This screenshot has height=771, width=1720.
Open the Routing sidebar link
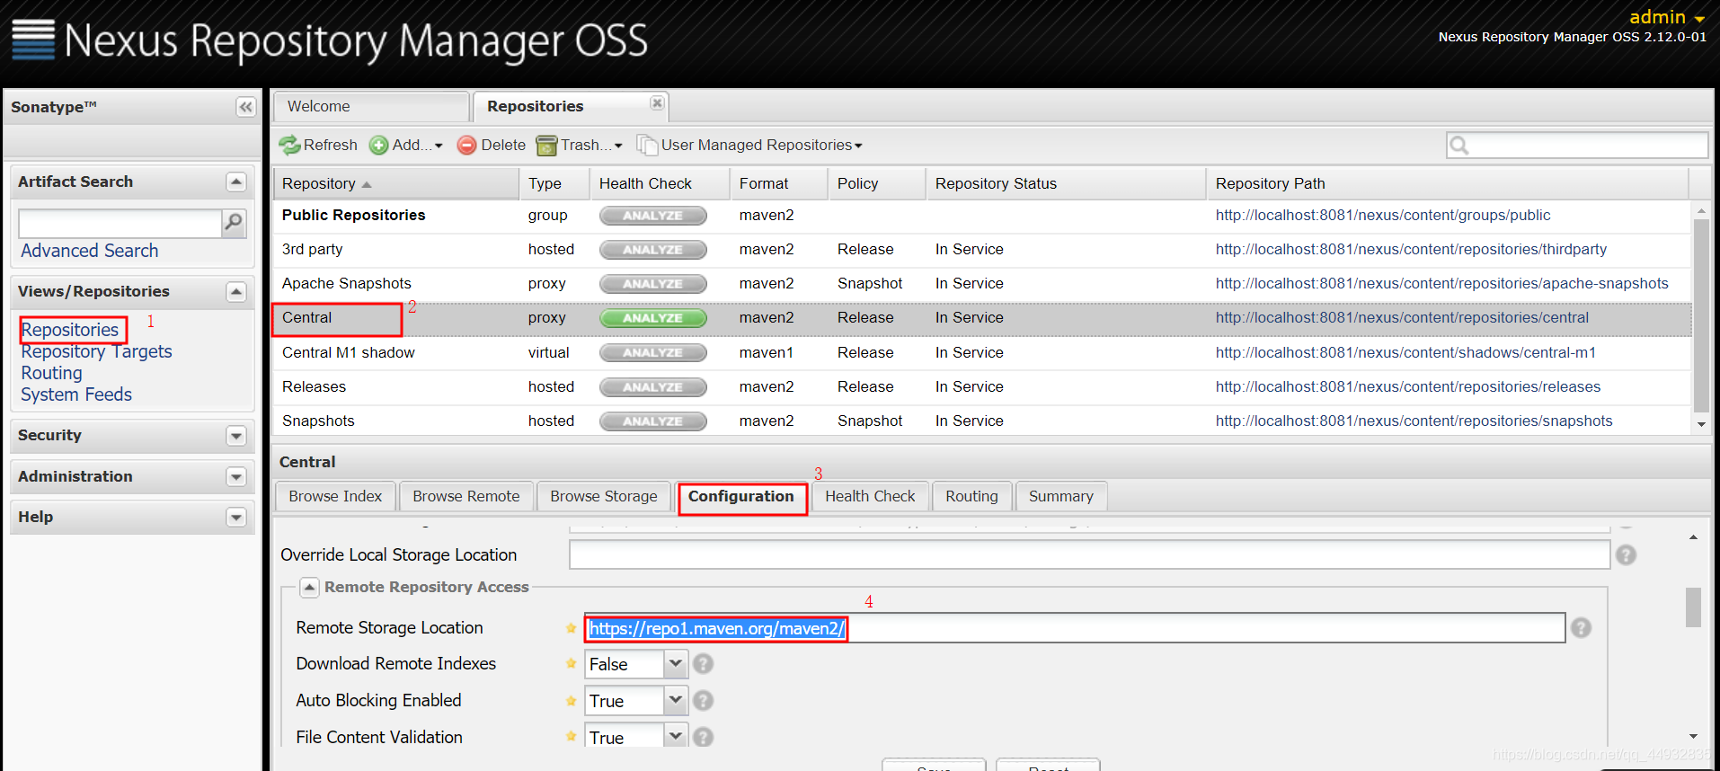(51, 373)
